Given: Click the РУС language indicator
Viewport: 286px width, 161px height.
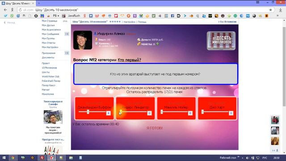Looking at the screenshot, I should pyautogui.click(x=265, y=158).
